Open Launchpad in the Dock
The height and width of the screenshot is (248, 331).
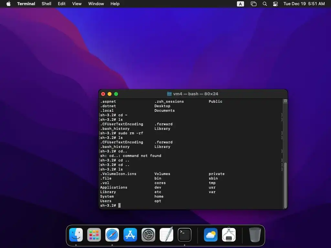(94, 235)
